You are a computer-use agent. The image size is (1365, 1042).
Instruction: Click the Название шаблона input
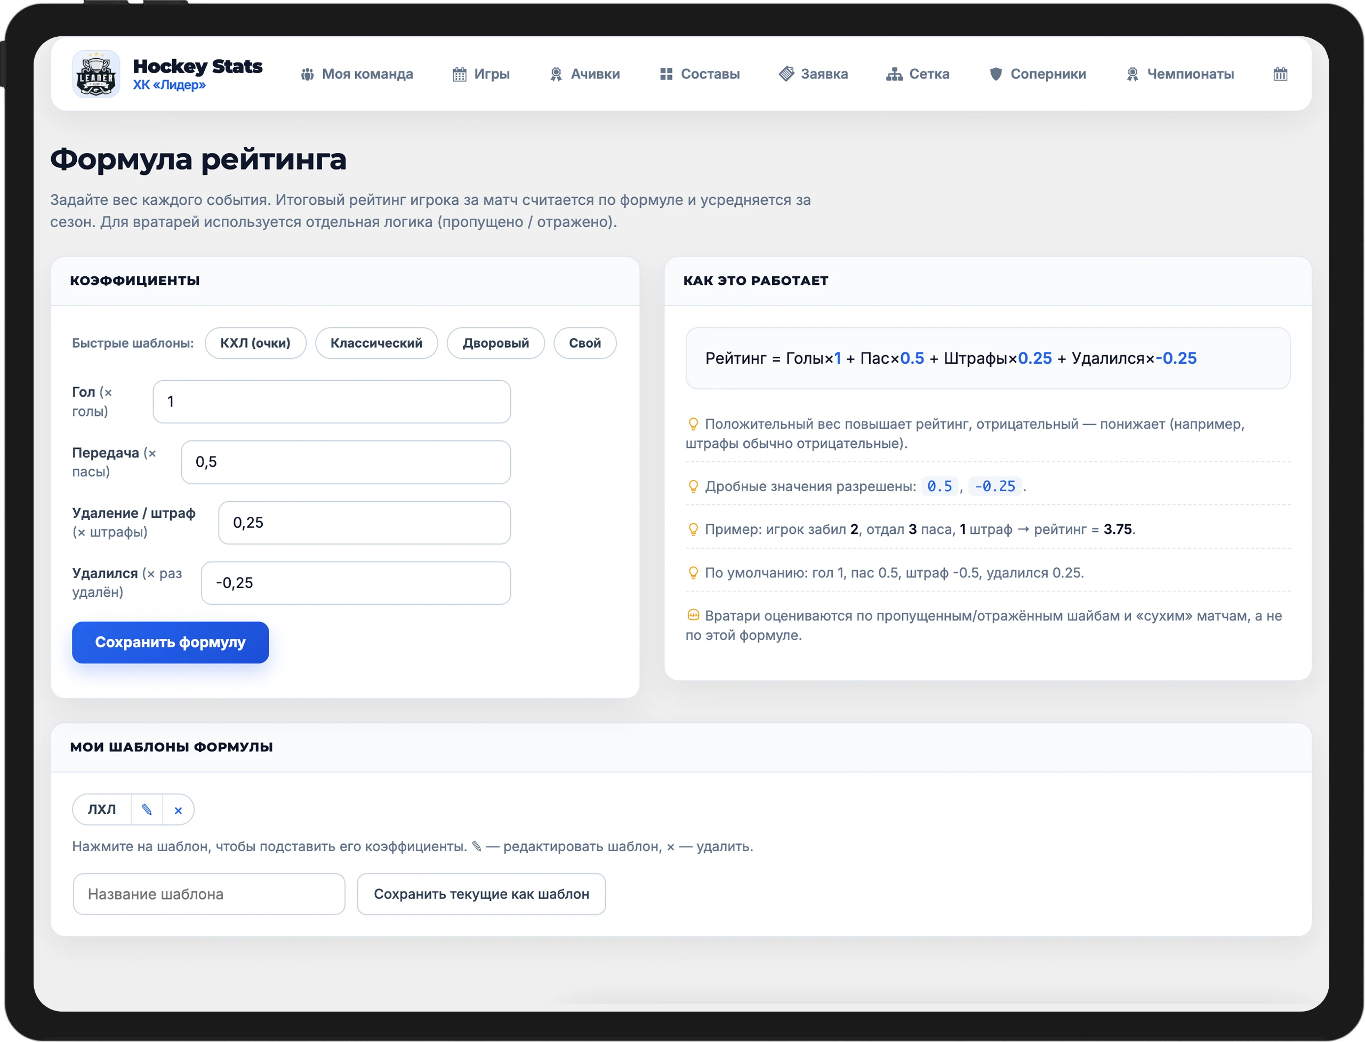click(209, 894)
